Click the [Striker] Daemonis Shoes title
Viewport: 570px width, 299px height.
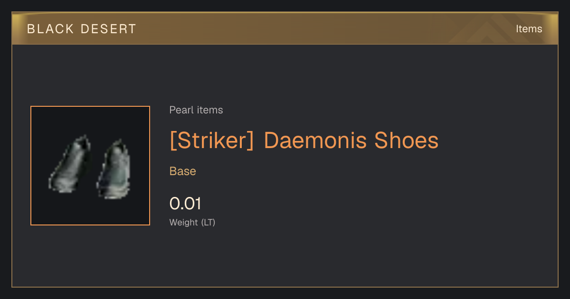(x=304, y=140)
